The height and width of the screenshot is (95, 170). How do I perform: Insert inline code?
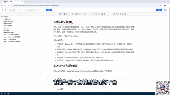click(92, 14)
